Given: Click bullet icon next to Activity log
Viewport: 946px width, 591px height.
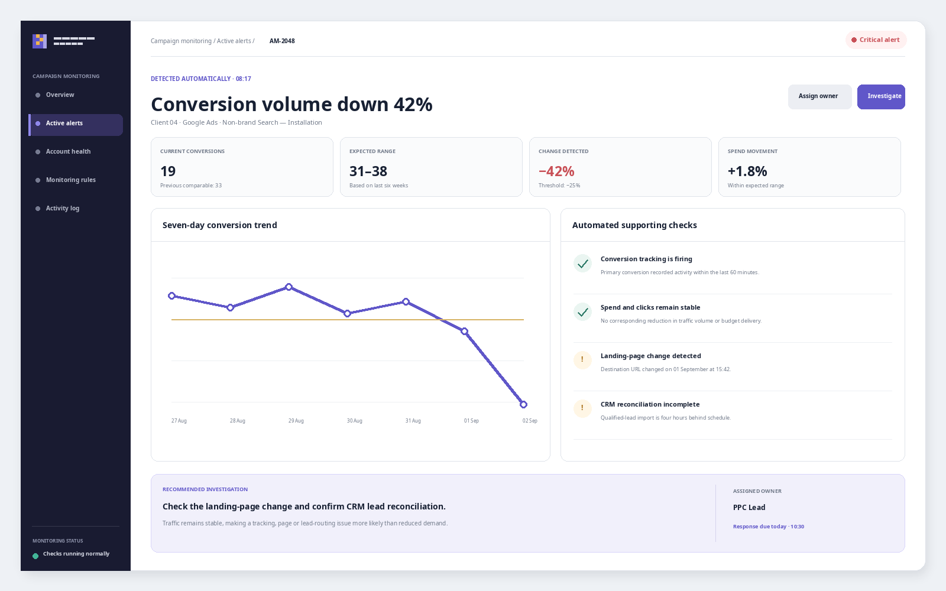Looking at the screenshot, I should point(38,209).
